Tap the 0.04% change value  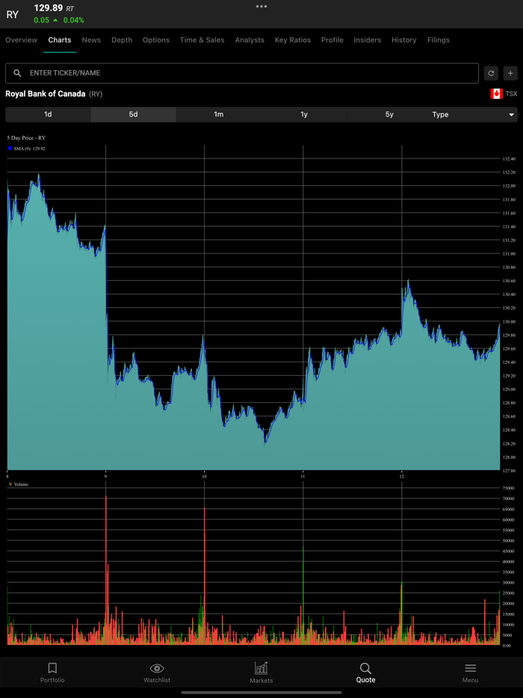[73, 20]
